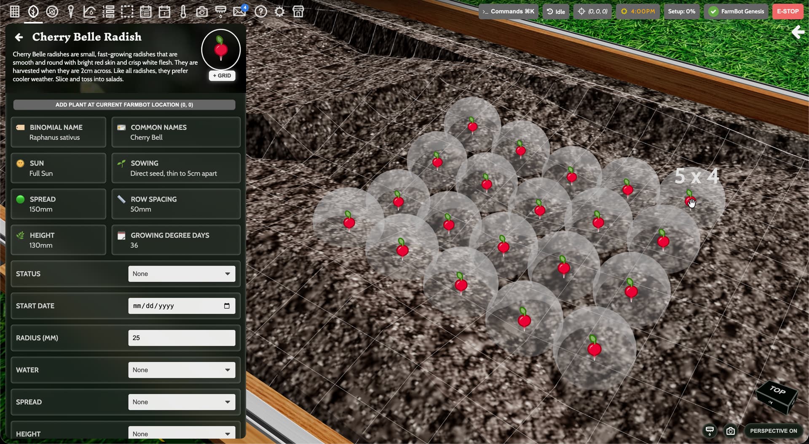Open the Points map-pin icon
This screenshot has height=444, width=809.
[x=71, y=11]
